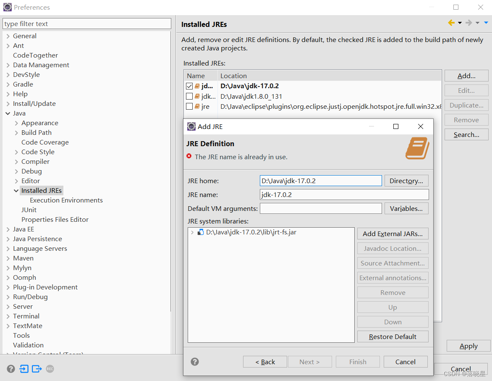
Task: Click the Eclipse logo in Preferences title bar
Action: point(8,7)
